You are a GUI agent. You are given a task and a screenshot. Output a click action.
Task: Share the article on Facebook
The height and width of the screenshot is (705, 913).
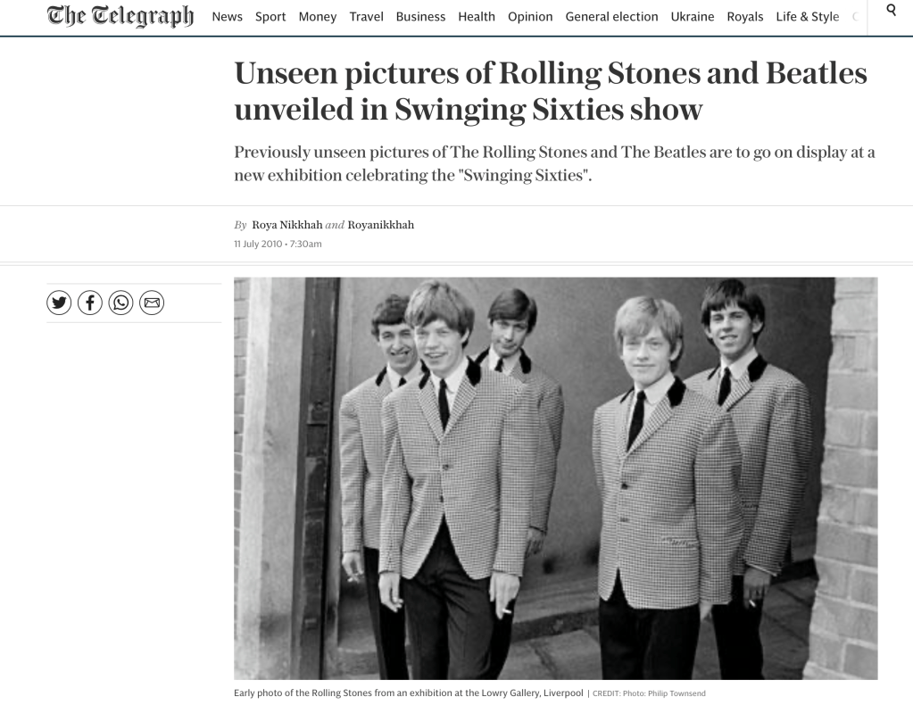click(x=89, y=303)
